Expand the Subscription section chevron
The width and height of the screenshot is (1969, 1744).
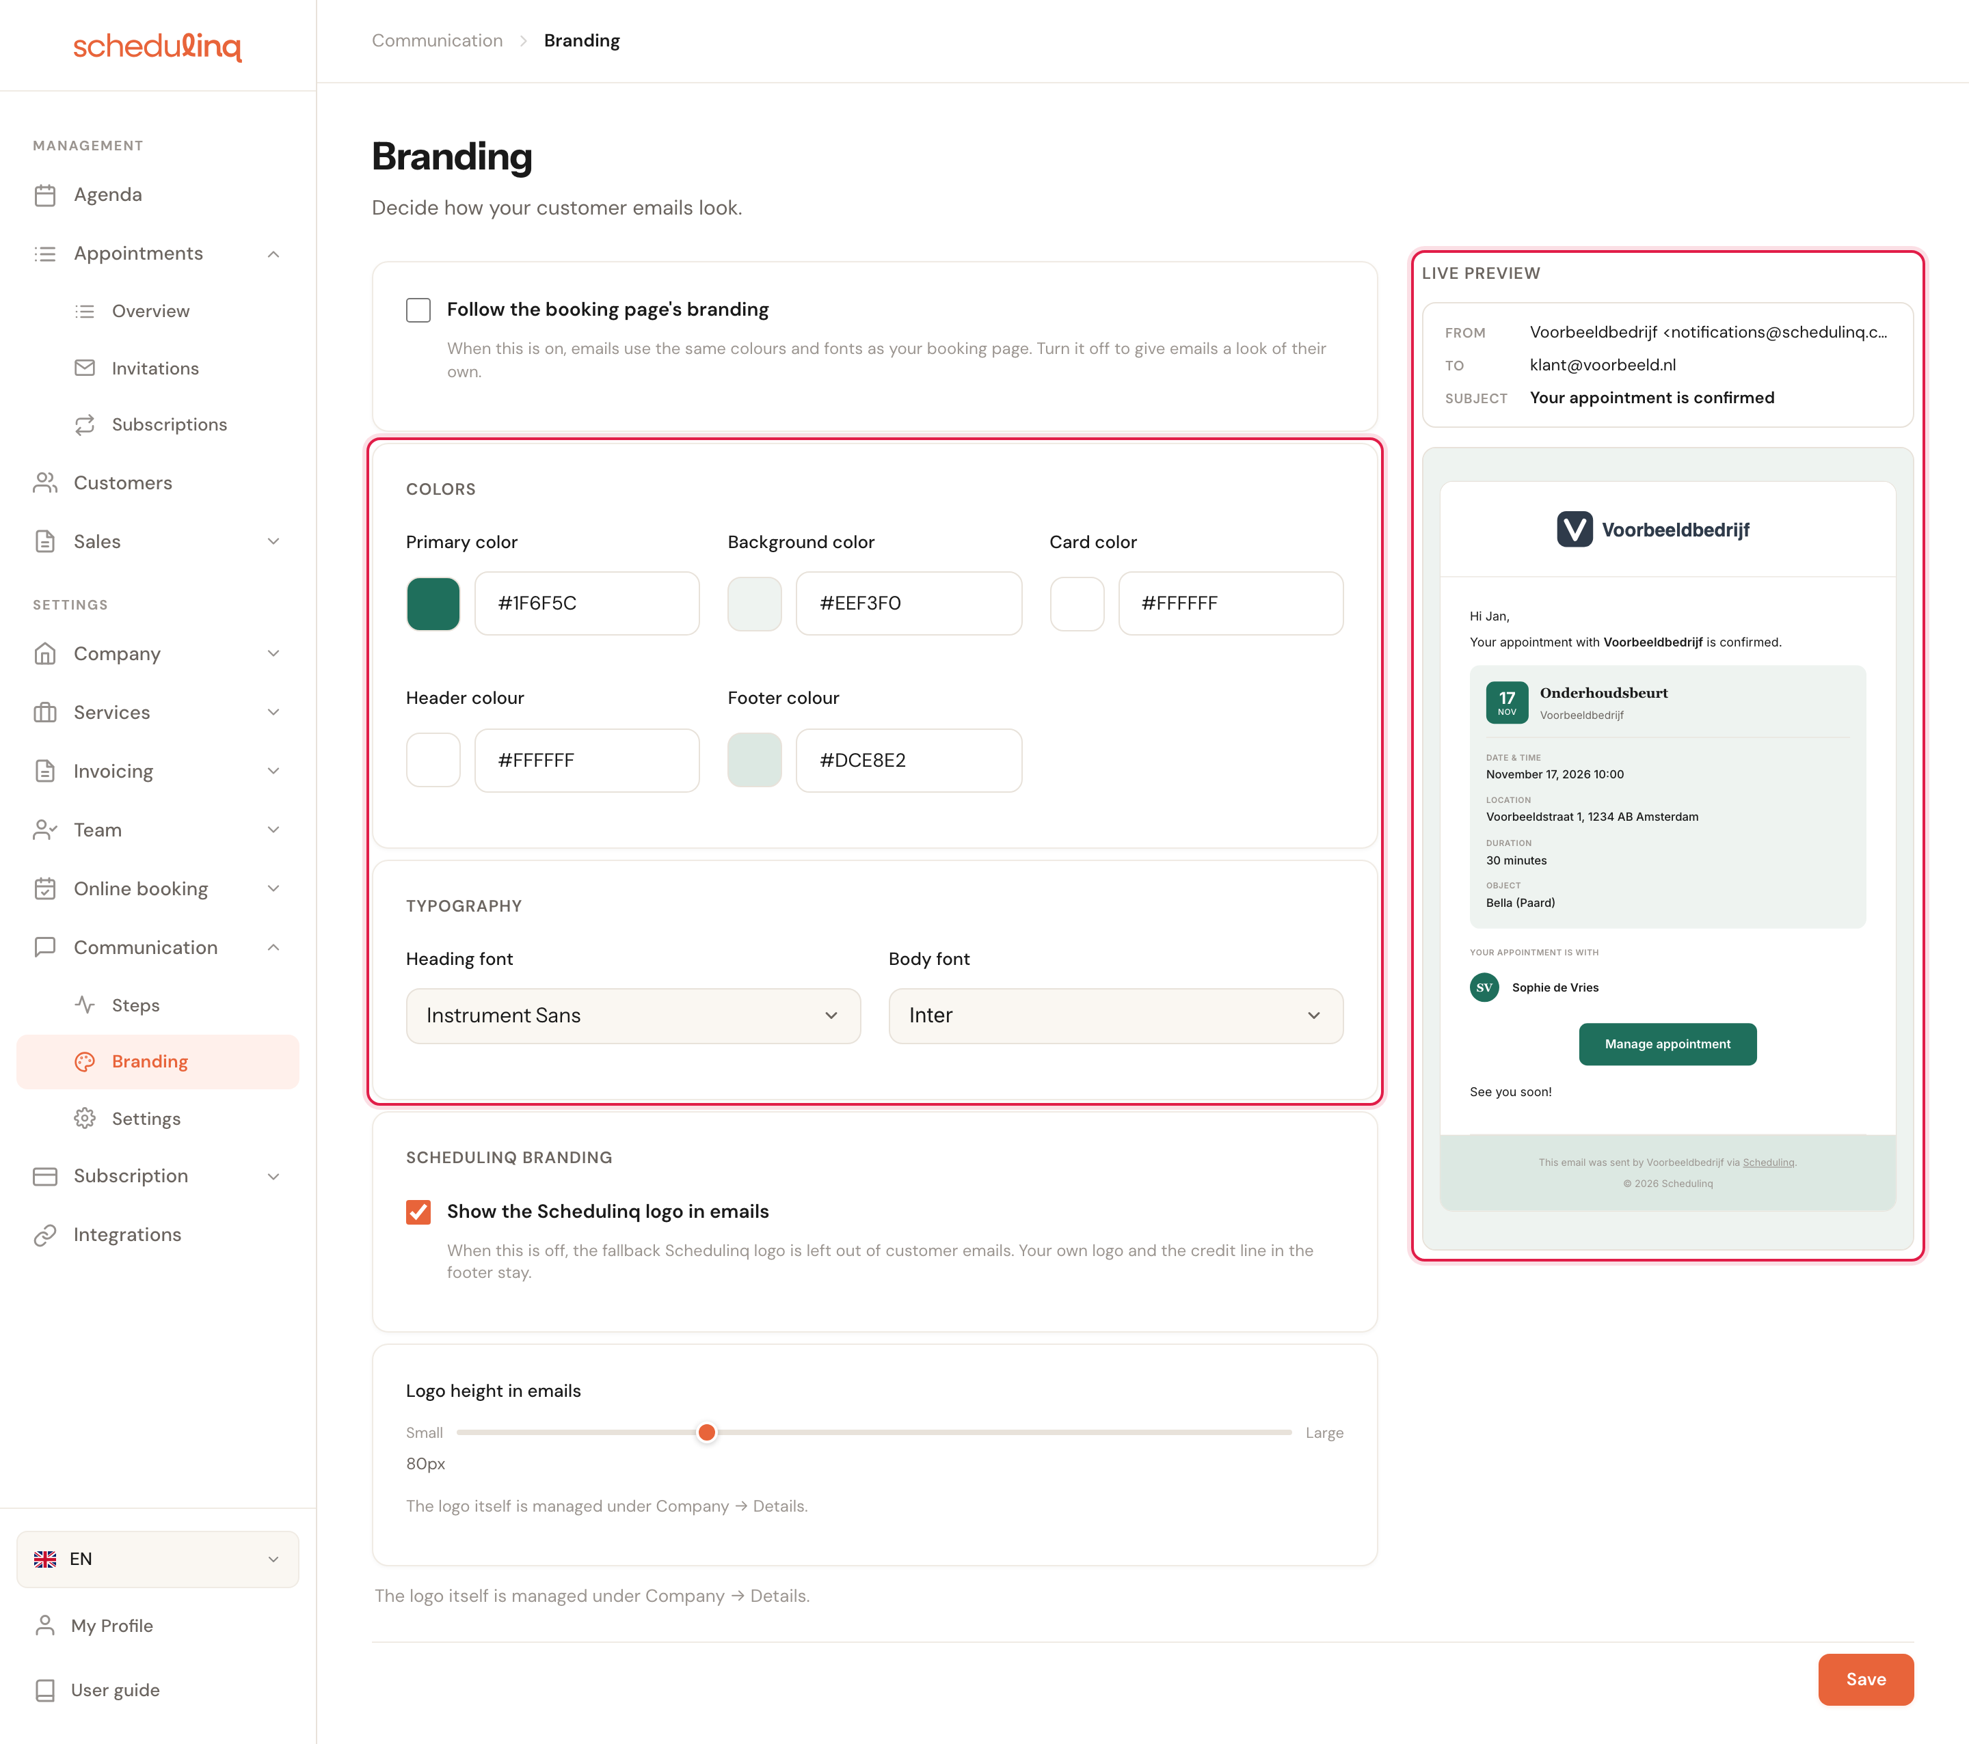[x=273, y=1177]
